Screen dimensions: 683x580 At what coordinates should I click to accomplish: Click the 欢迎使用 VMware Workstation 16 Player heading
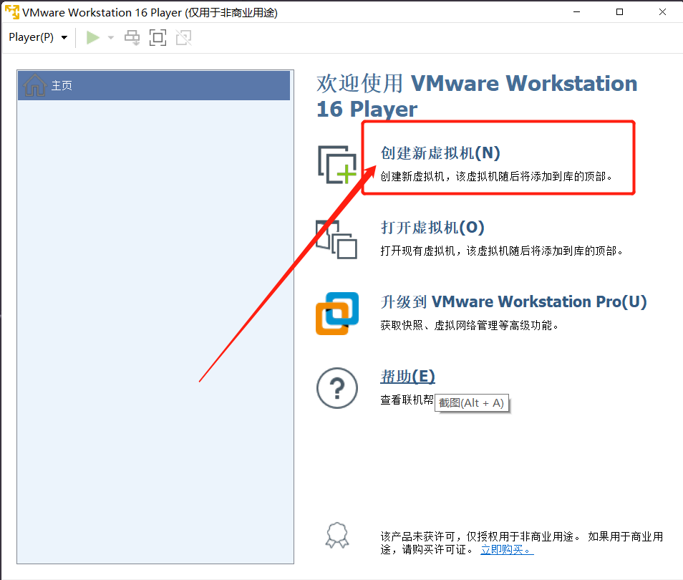477,96
